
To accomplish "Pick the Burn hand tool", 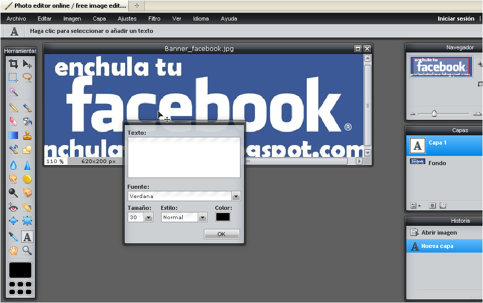I will (x=27, y=192).
